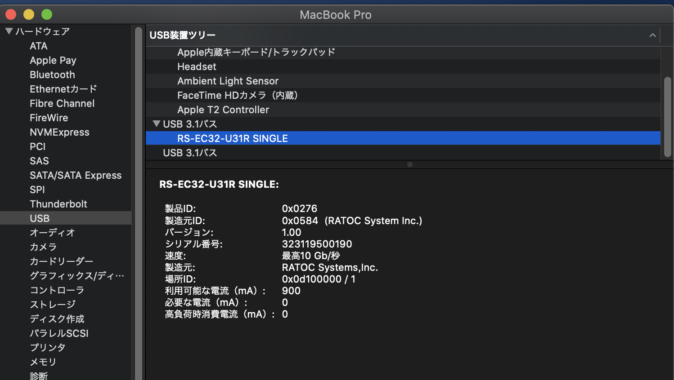Select the Apple Pay sidebar item
The image size is (674, 380).
point(53,60)
